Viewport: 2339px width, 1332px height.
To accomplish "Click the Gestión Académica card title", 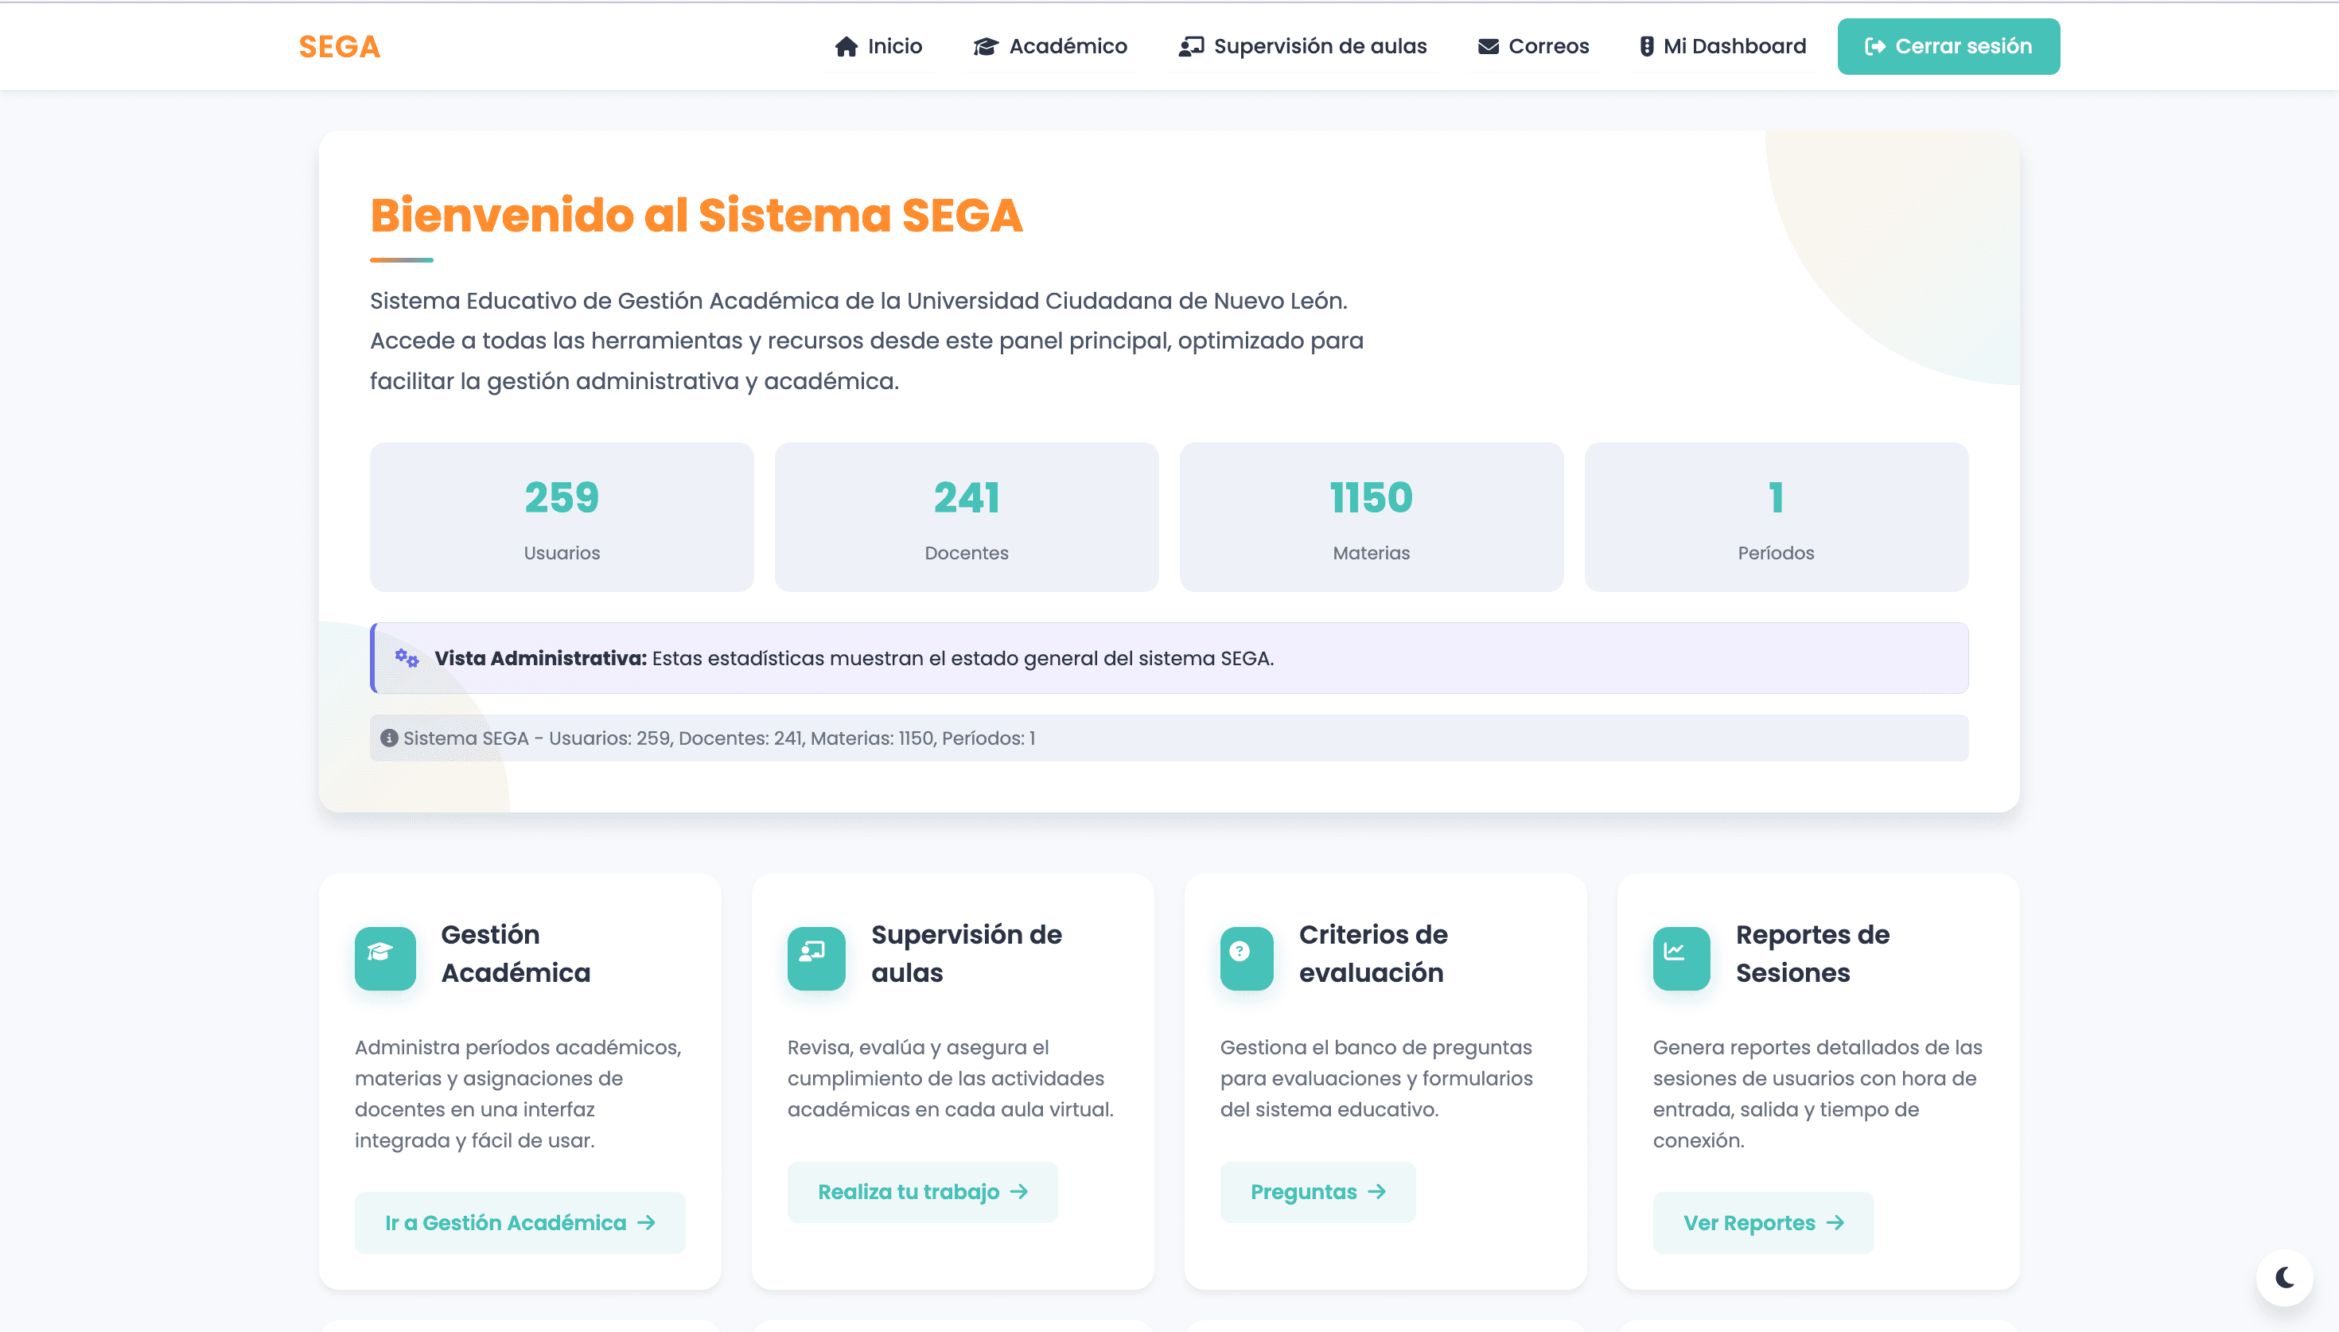I will point(516,953).
